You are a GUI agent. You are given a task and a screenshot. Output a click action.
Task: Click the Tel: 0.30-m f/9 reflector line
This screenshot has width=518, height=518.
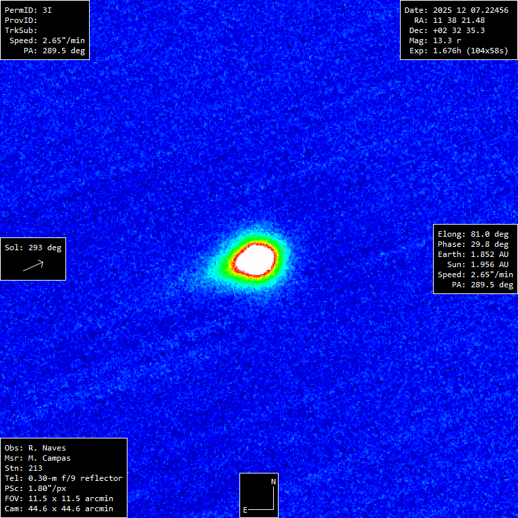click(x=63, y=478)
